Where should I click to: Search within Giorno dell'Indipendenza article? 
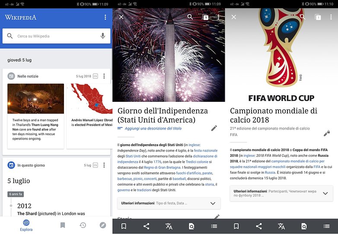pyautogui.click(x=190, y=17)
